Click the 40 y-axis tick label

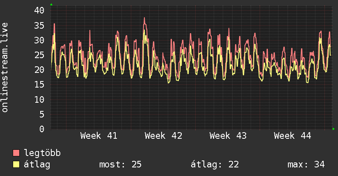39,10
